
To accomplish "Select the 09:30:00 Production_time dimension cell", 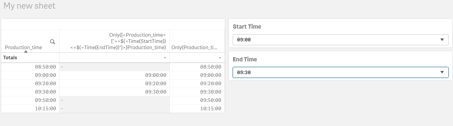I will 45,92.
